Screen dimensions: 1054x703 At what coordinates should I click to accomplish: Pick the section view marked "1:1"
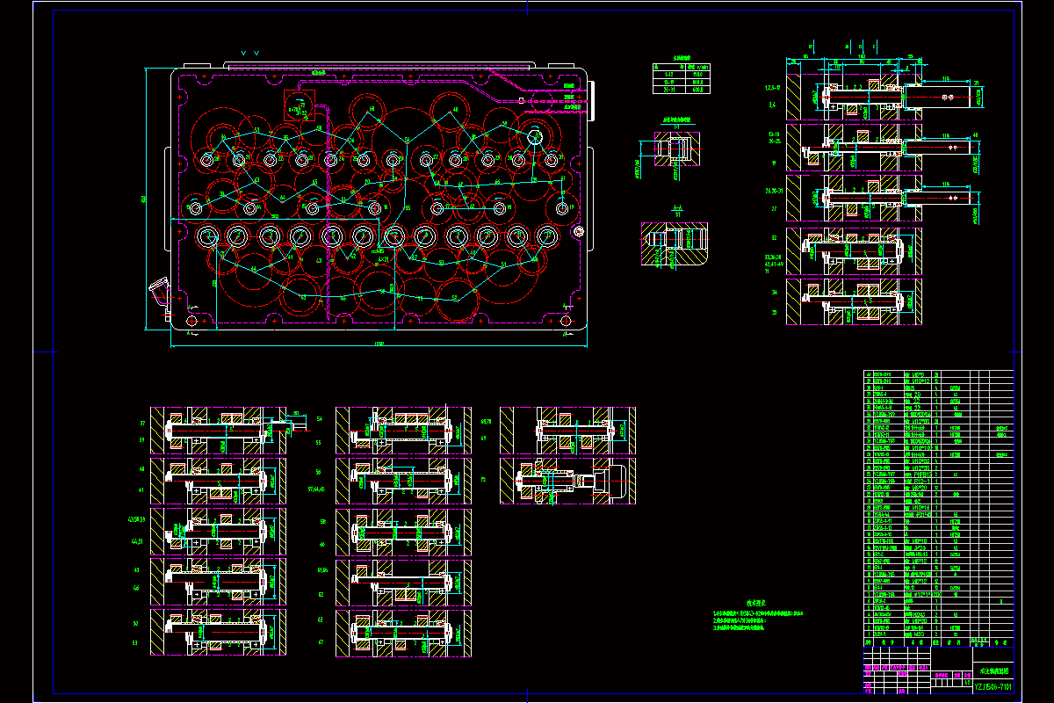(x=676, y=242)
